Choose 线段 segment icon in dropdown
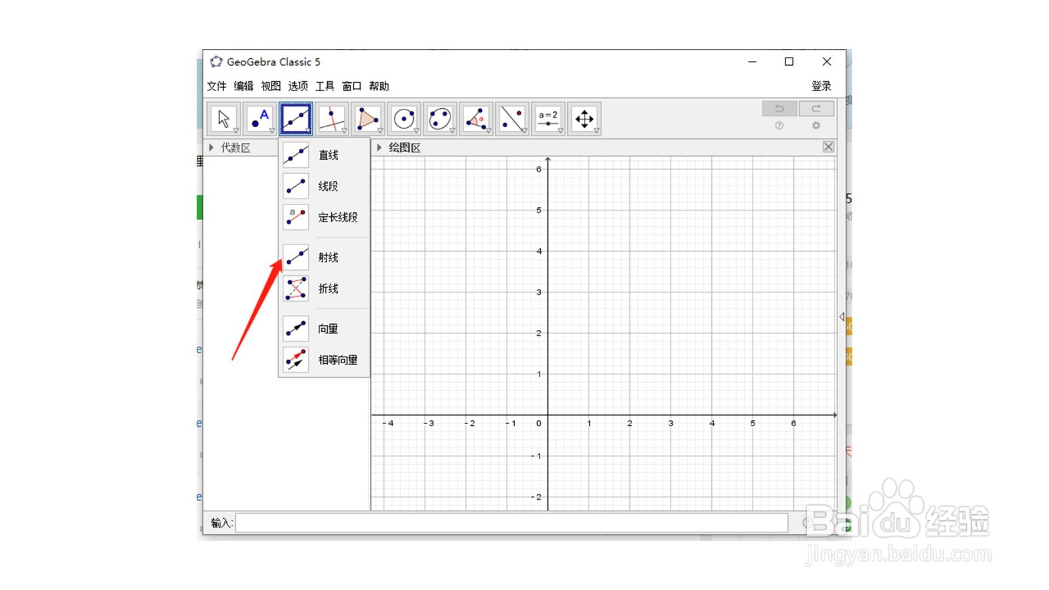The width and height of the screenshot is (1049, 590). [296, 186]
